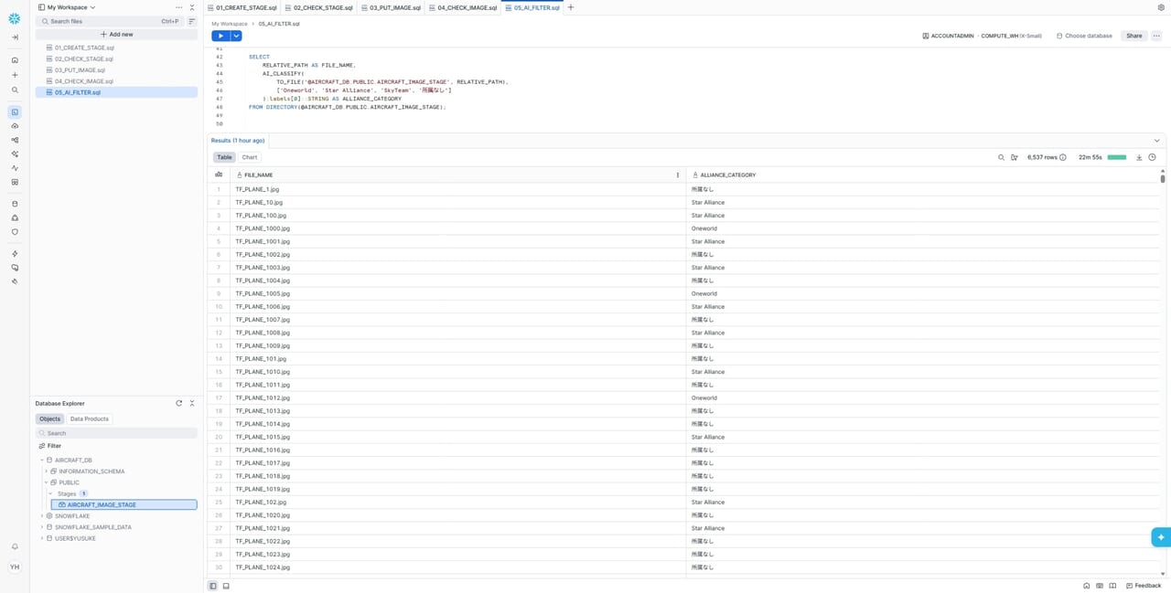The image size is (1171, 593).
Task: Switch results view to Chart
Action: point(249,157)
